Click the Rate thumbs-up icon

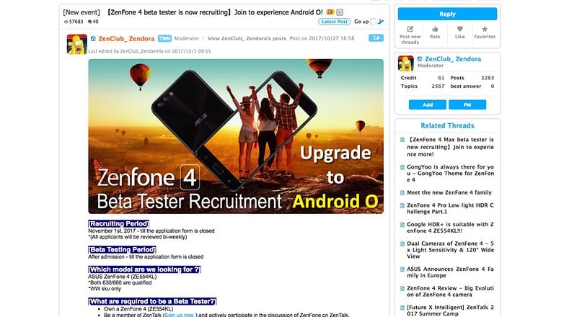(x=435, y=29)
